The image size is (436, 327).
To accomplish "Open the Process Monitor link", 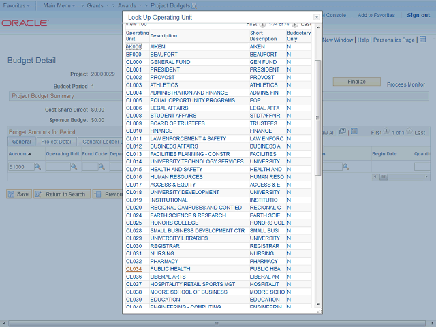I will [406, 84].
